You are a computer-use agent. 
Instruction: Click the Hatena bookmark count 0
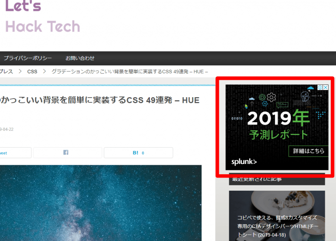143,153
